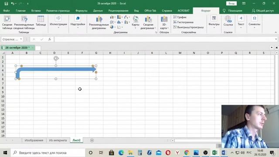The height and width of the screenshot is (157, 279).
Task: Switch to the Главная ribbon tab
Action: click(20, 10)
